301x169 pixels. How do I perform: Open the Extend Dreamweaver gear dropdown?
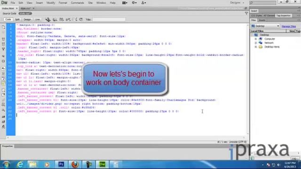click(134, 3)
